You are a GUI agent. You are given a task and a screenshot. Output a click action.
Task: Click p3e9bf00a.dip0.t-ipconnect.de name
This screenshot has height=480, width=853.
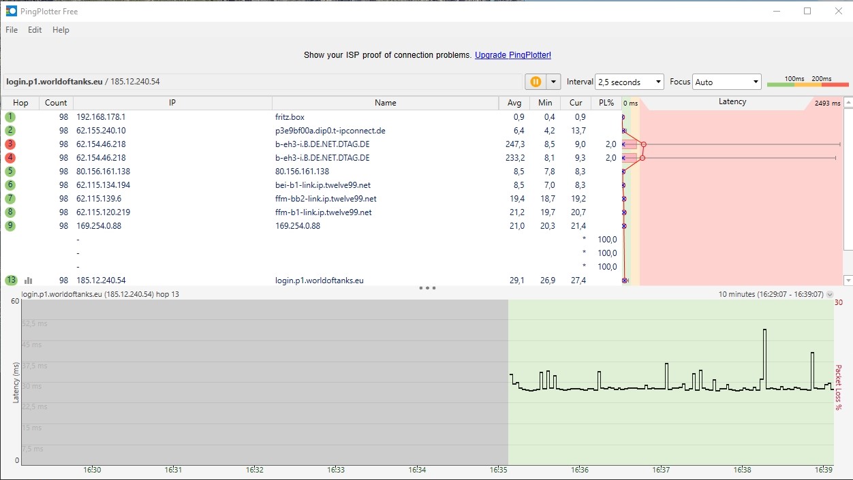(330, 131)
